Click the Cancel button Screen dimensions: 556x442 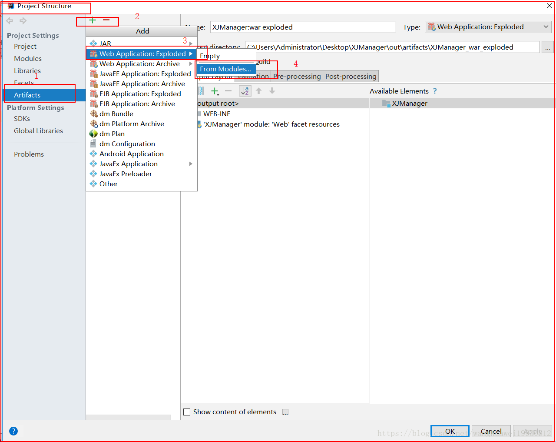(491, 431)
